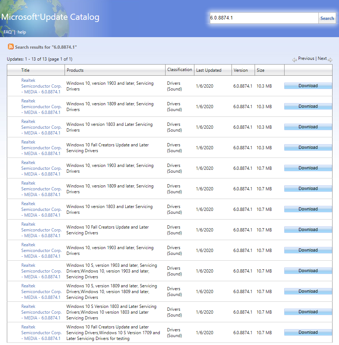Click the Next page link
The height and width of the screenshot is (345, 339).
pyautogui.click(x=322, y=58)
